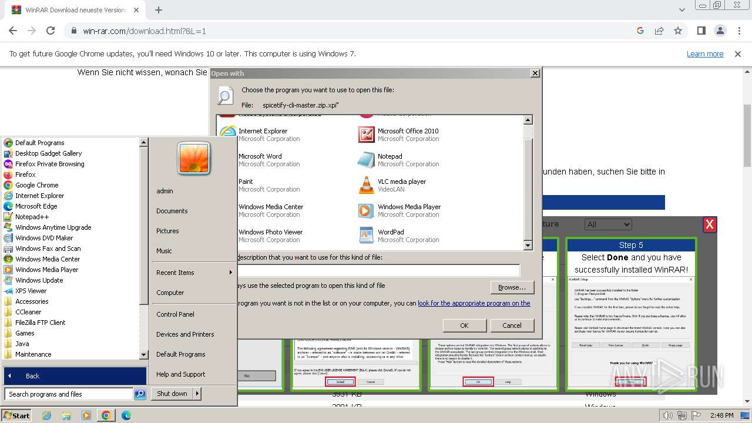Expand Recent Items submenu

point(194,273)
